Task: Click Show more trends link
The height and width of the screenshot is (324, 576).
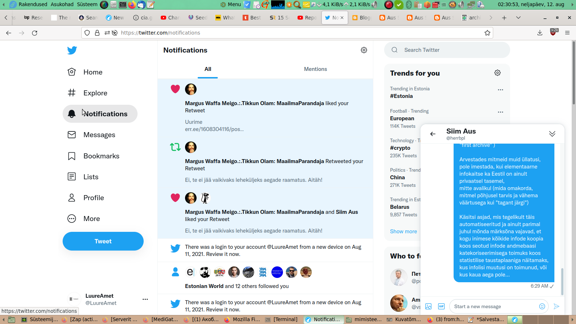Action: (403, 231)
